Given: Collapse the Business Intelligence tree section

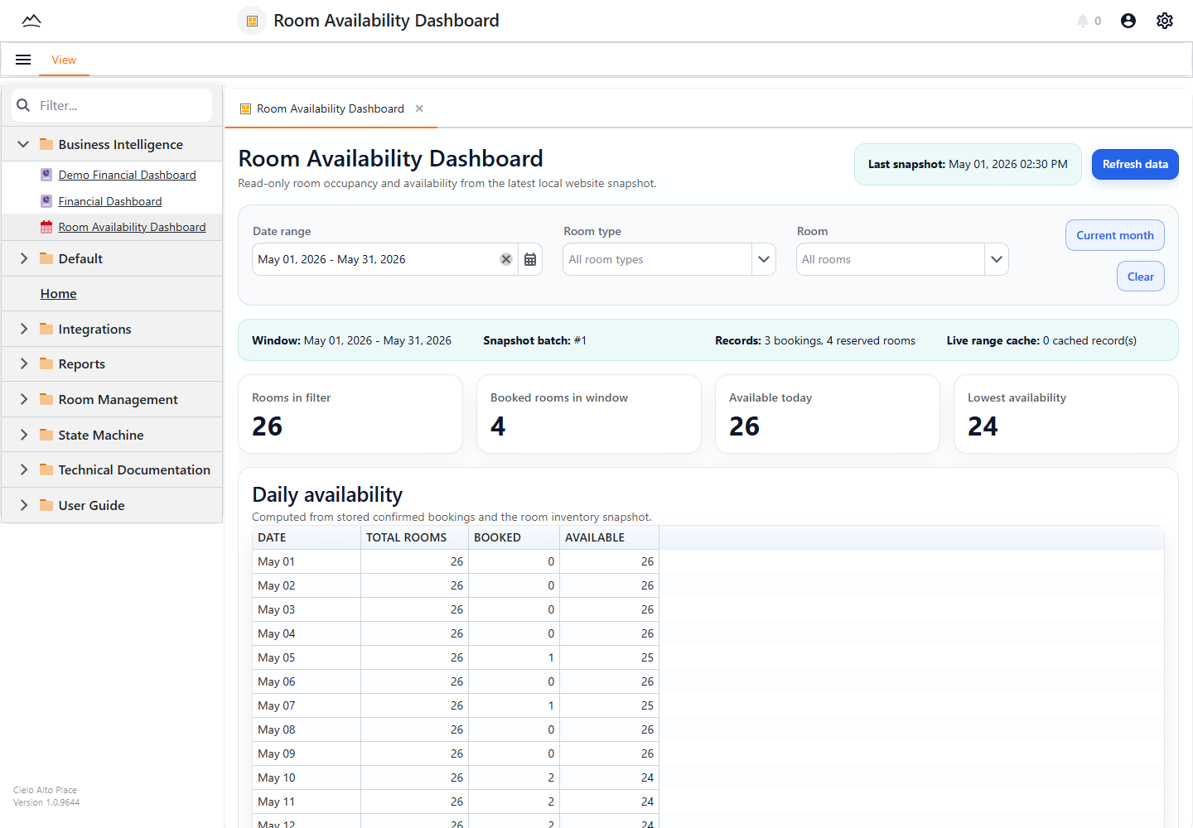Looking at the screenshot, I should coord(23,144).
